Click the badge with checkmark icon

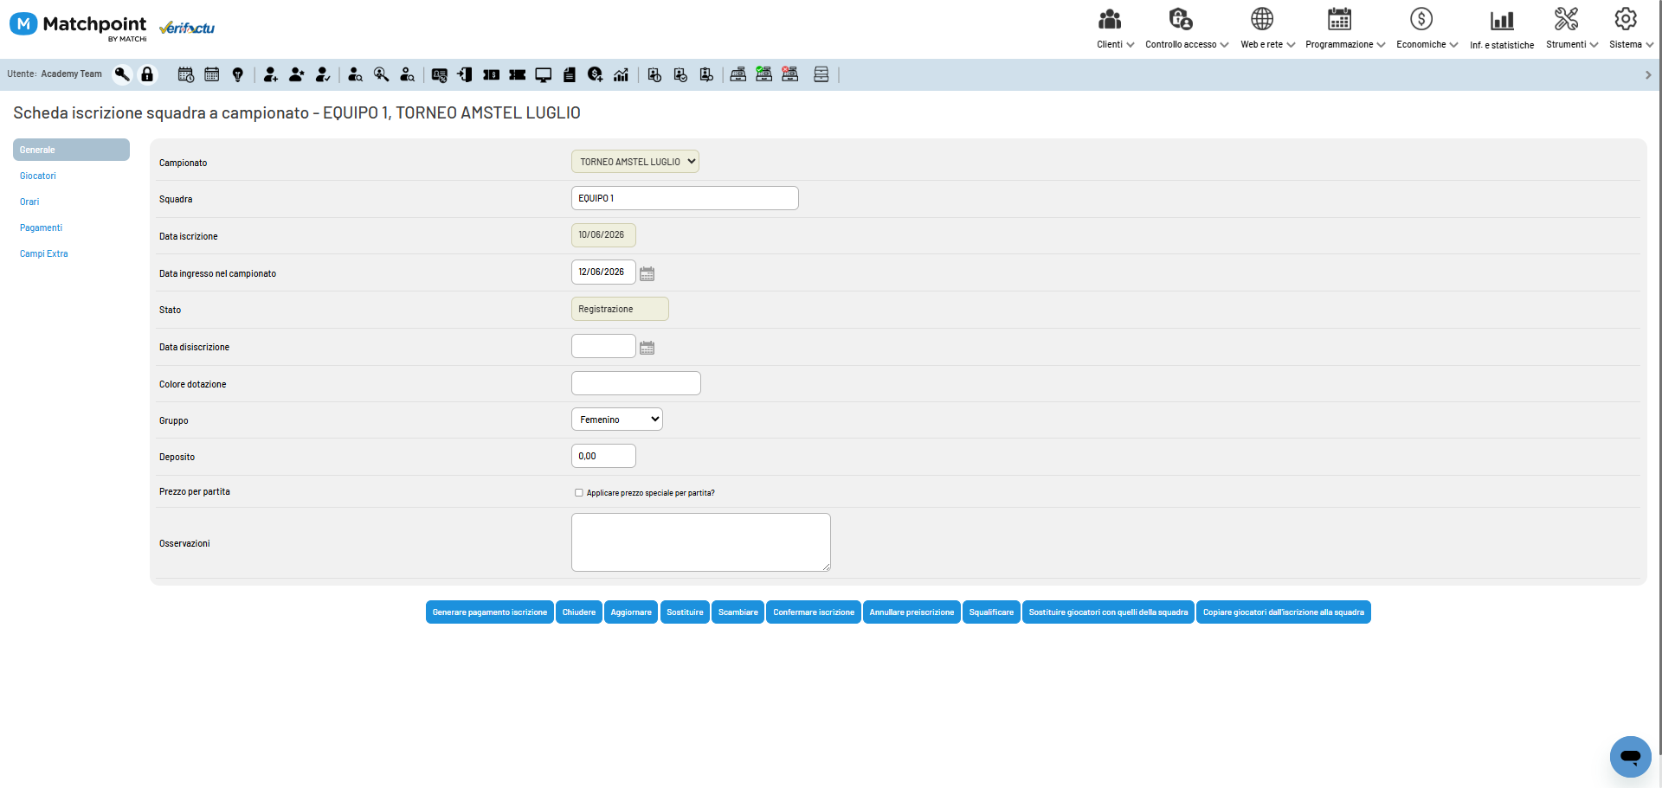tap(680, 74)
